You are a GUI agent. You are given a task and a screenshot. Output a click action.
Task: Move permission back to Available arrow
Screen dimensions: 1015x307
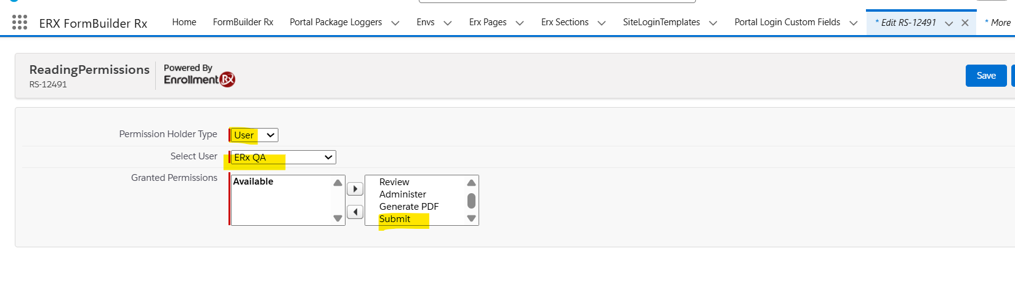(x=355, y=212)
